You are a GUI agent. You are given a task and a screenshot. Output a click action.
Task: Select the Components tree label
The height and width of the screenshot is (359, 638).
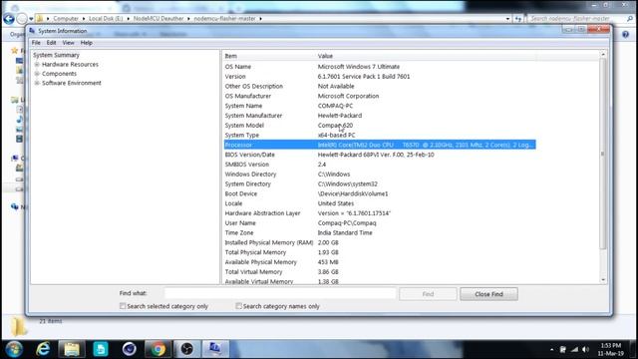point(59,74)
